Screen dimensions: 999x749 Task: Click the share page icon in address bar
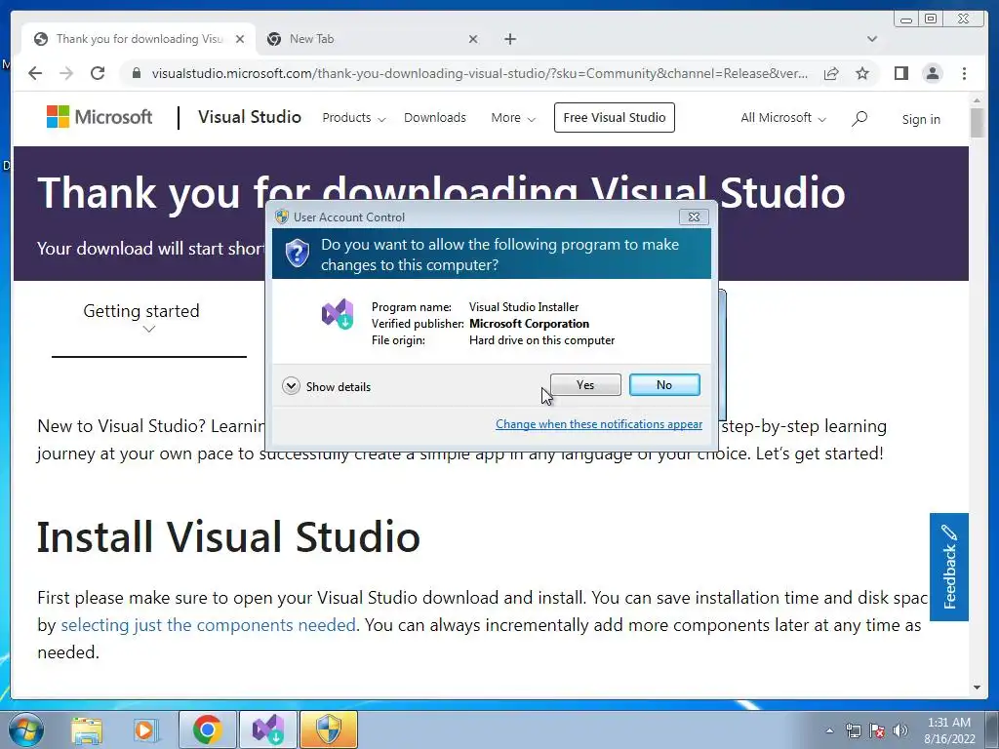click(x=831, y=73)
